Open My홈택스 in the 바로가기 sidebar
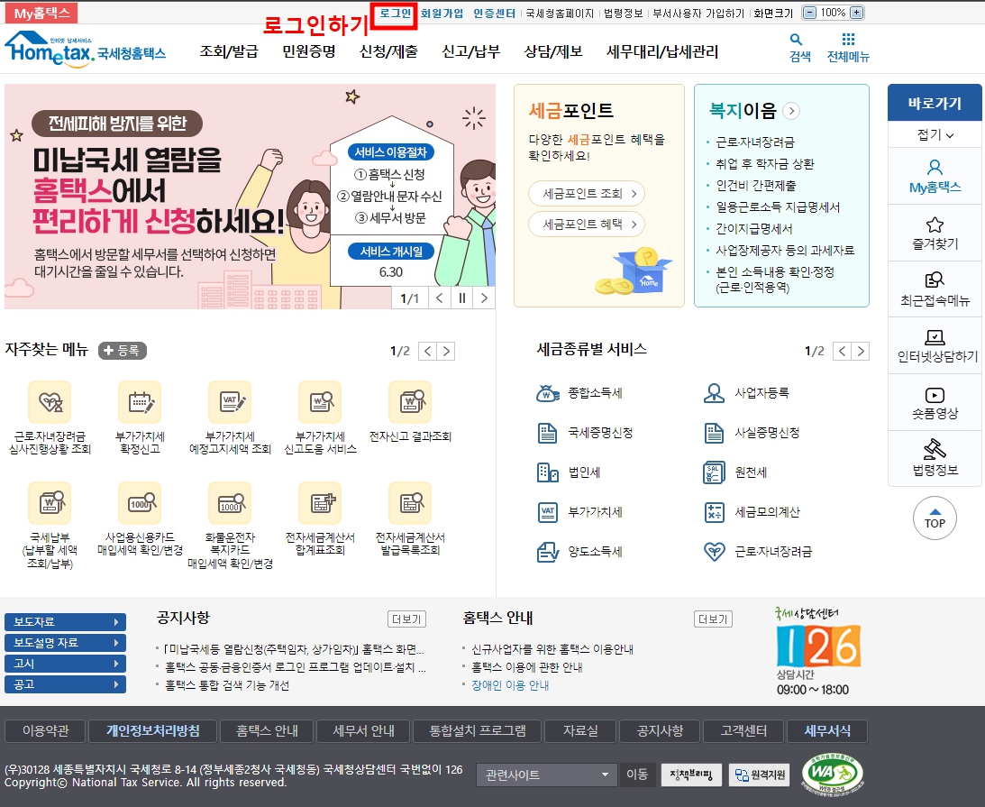 tap(935, 176)
